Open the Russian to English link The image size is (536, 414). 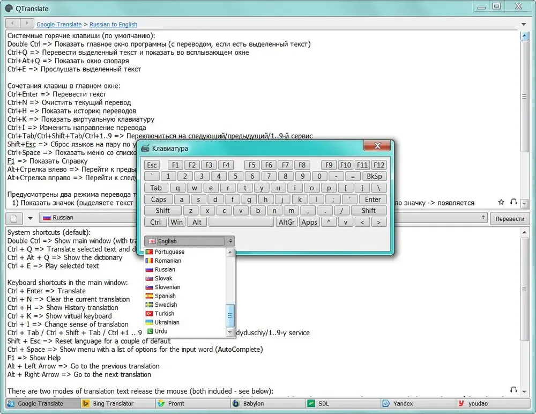(113, 24)
